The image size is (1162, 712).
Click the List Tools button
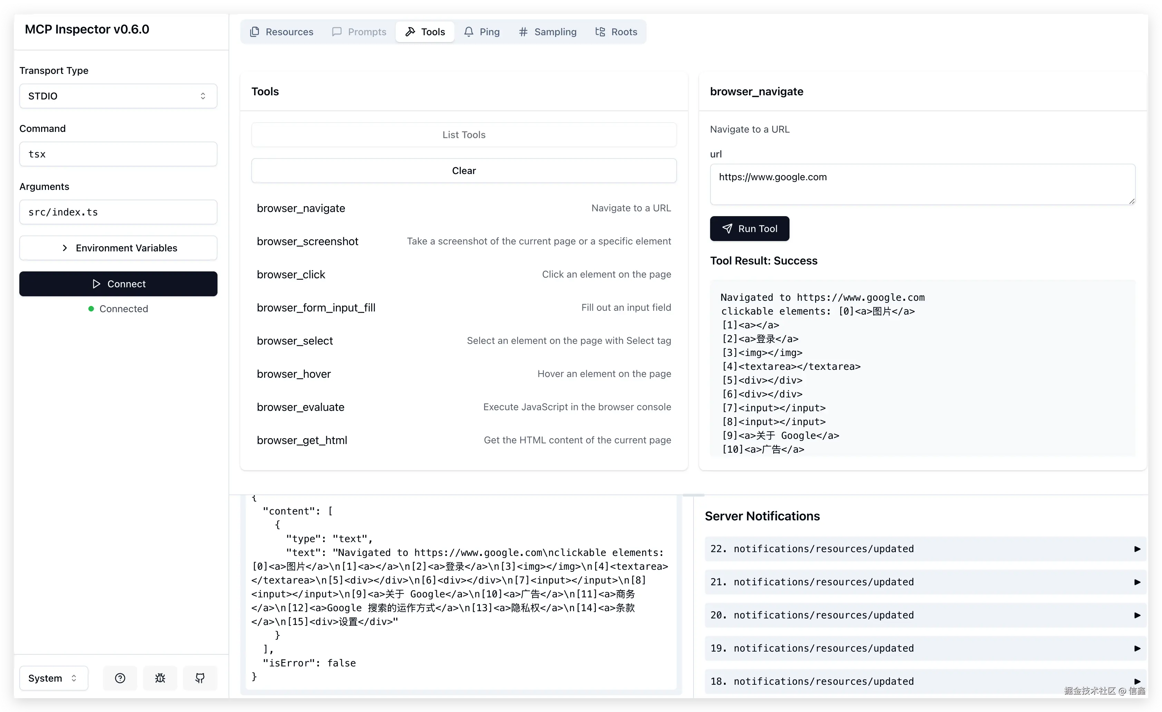464,134
